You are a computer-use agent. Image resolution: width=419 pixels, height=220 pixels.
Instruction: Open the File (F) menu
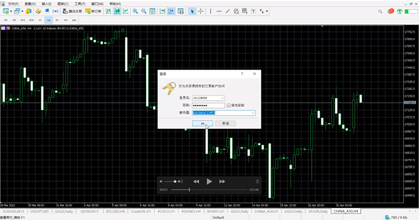(x=13, y=4)
